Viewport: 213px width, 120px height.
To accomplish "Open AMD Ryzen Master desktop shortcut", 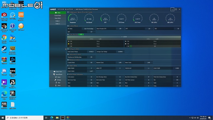I will (4, 28).
